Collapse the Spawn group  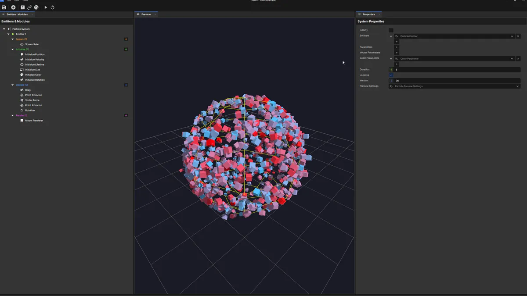click(x=13, y=39)
